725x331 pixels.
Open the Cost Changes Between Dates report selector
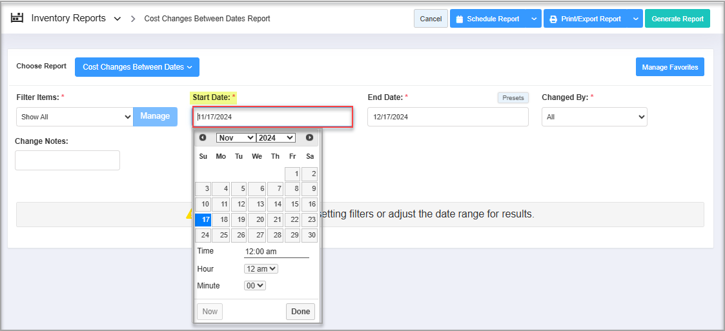point(137,67)
